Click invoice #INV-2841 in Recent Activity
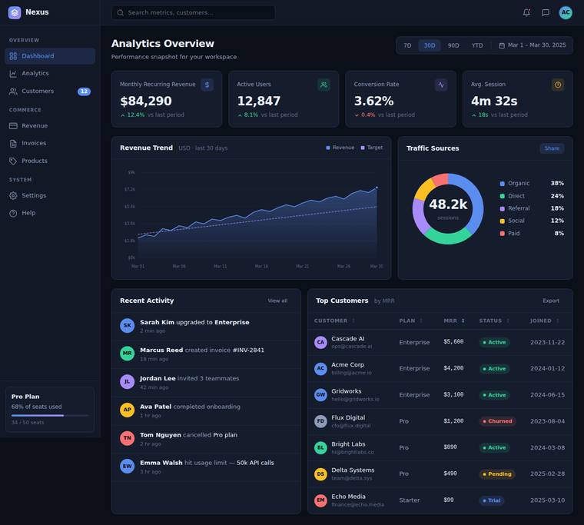584x525 pixels. pyautogui.click(x=248, y=351)
